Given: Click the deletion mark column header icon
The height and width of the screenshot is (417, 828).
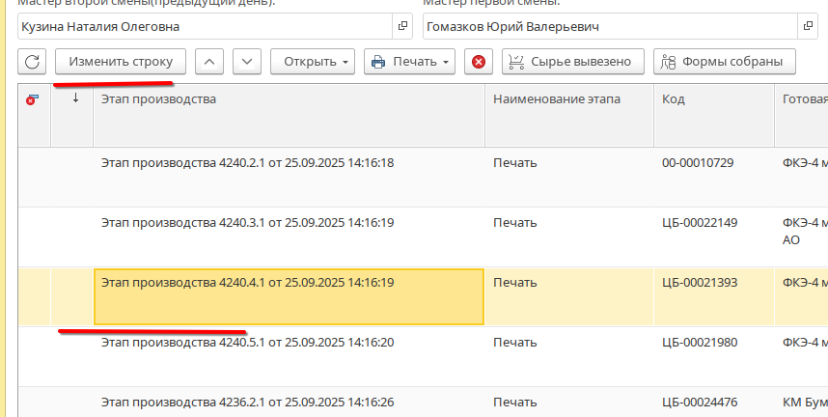Looking at the screenshot, I should coord(32,99).
